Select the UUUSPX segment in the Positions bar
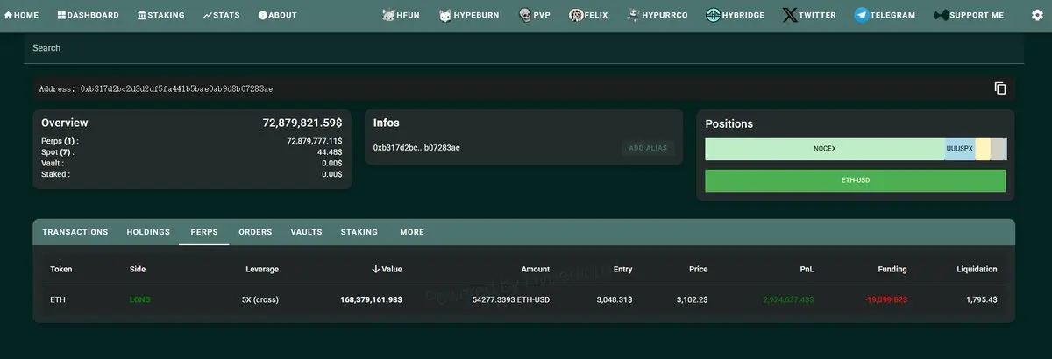This screenshot has width=1052, height=359. [960, 149]
